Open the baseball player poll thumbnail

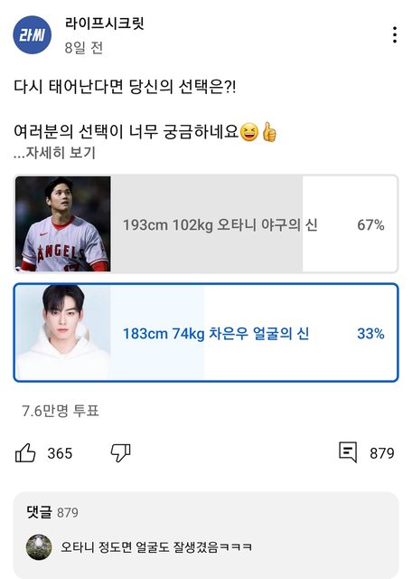(63, 223)
